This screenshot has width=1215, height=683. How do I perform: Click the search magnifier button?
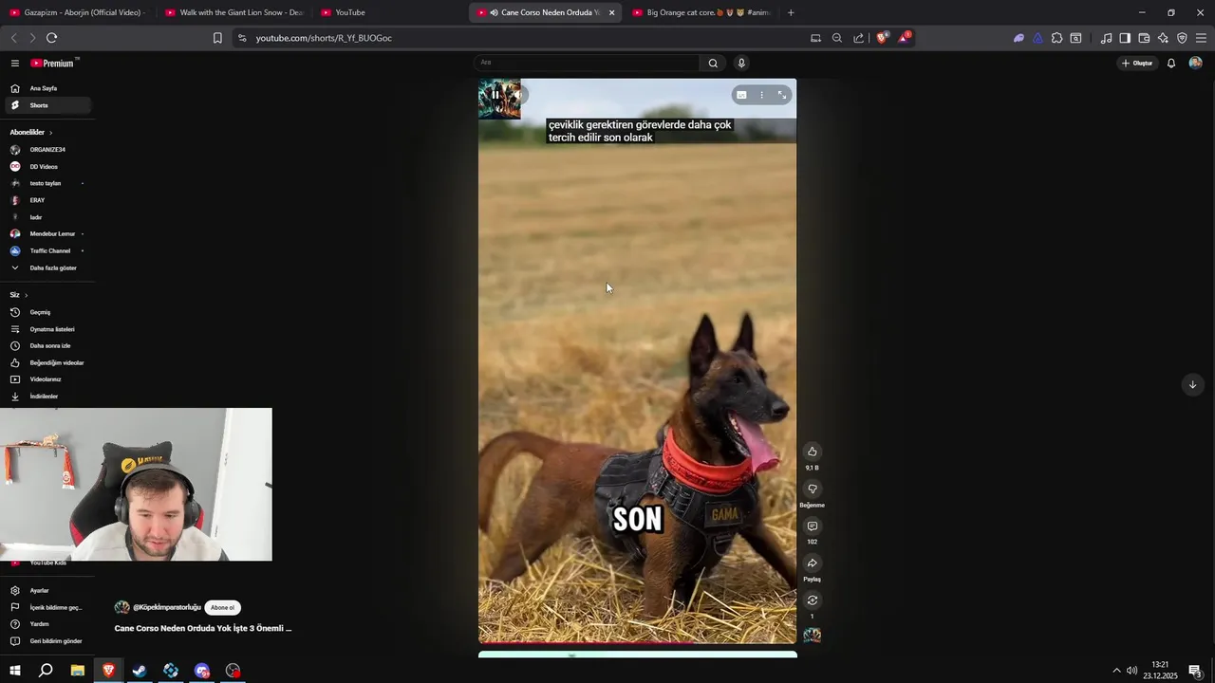pyautogui.click(x=713, y=63)
